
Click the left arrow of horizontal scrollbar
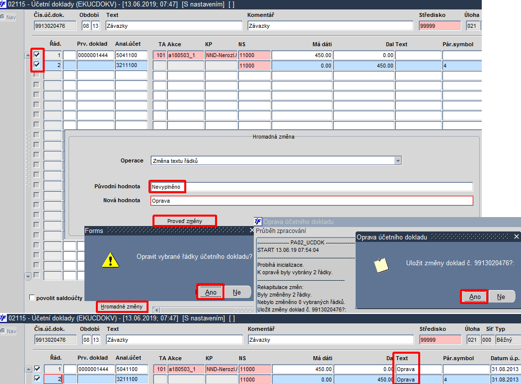click(156, 310)
